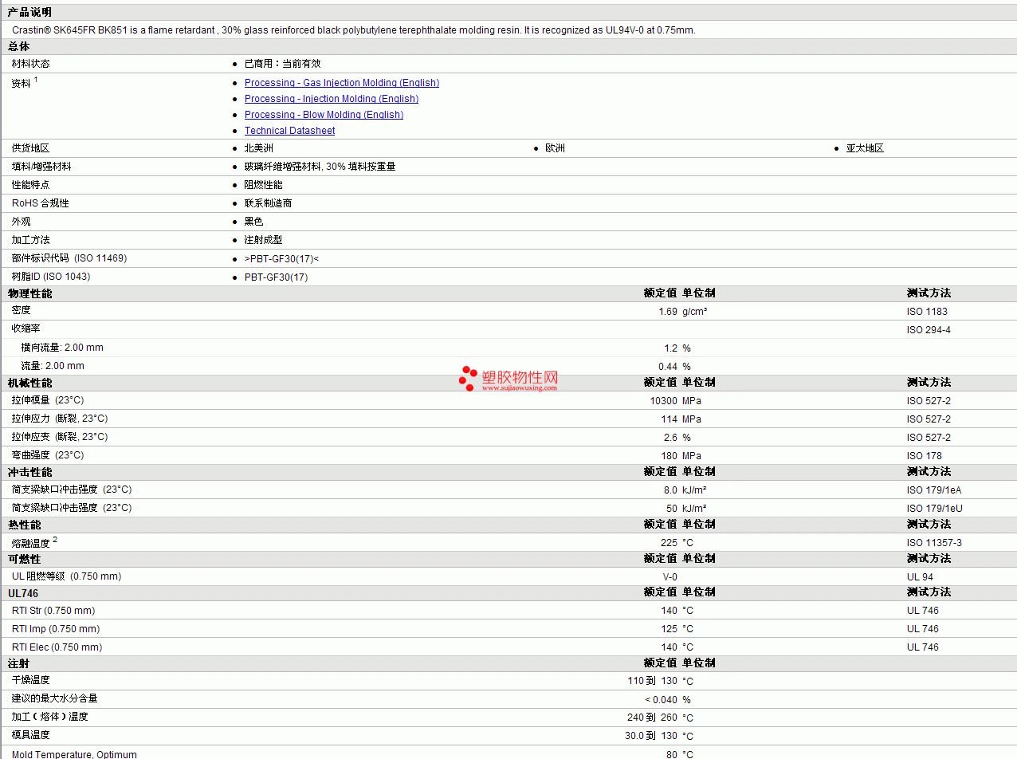Image resolution: width=1017 pixels, height=759 pixels.
Task: Click the shrinkage value 0.44
Action: click(668, 367)
